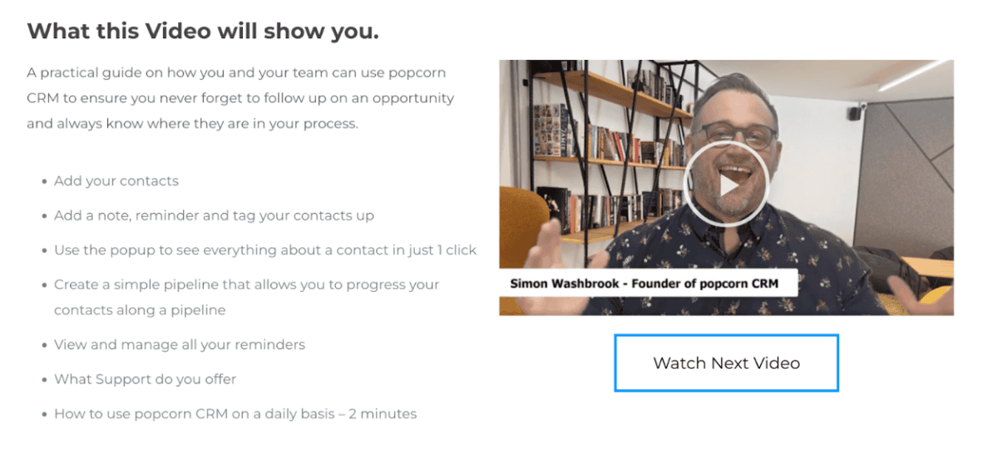Image resolution: width=983 pixels, height=450 pixels.
Task: Click 'Use the popup to see everything' item
Action: tap(265, 250)
